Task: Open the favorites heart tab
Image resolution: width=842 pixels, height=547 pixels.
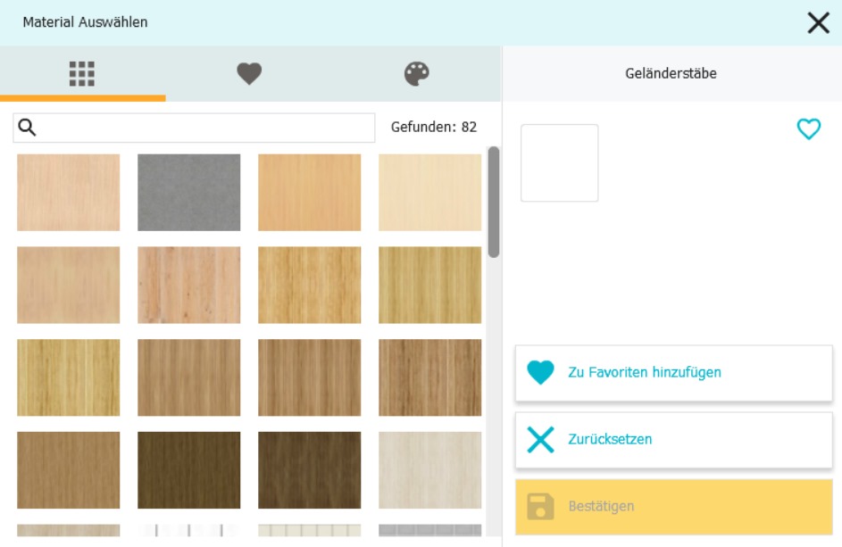Action: pos(249,74)
